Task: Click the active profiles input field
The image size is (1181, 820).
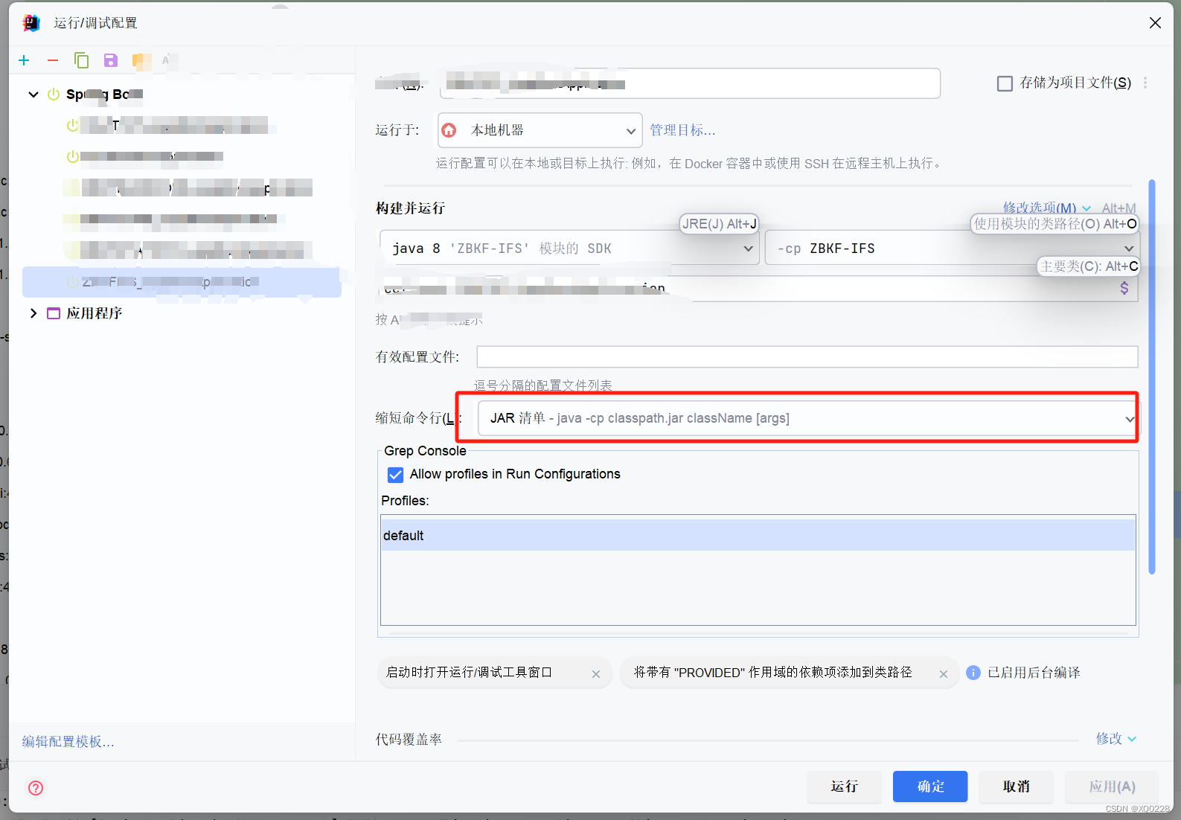Action: [x=807, y=357]
